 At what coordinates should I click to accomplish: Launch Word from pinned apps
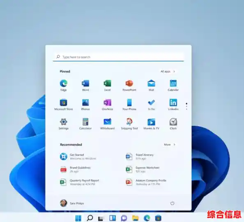85,86
